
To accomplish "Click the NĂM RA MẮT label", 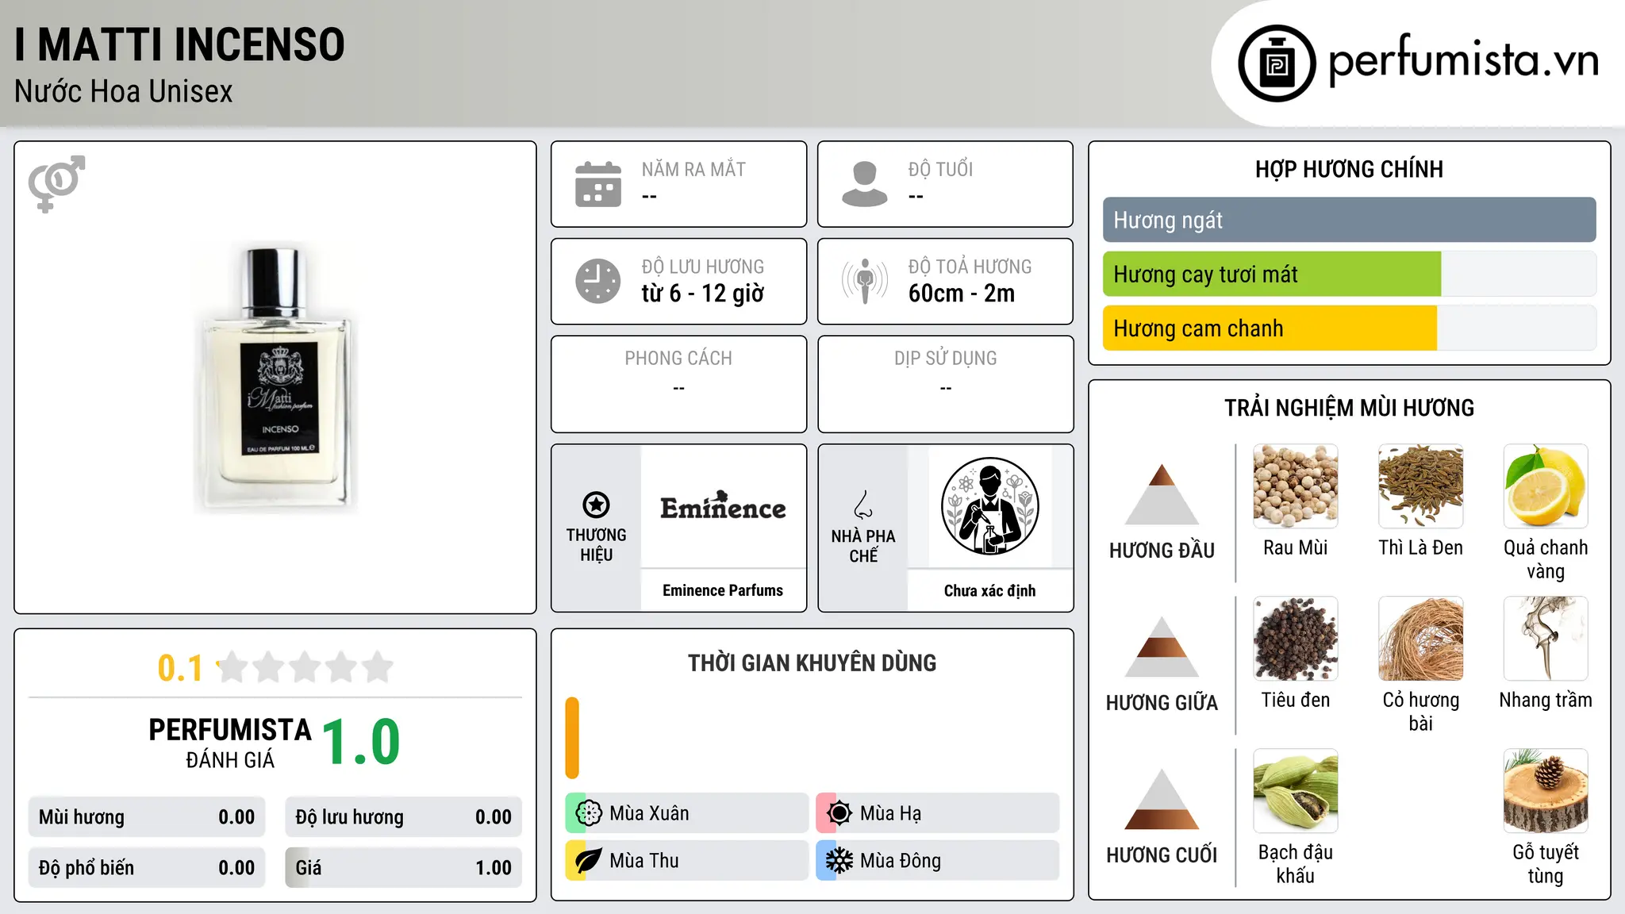I will [x=693, y=169].
